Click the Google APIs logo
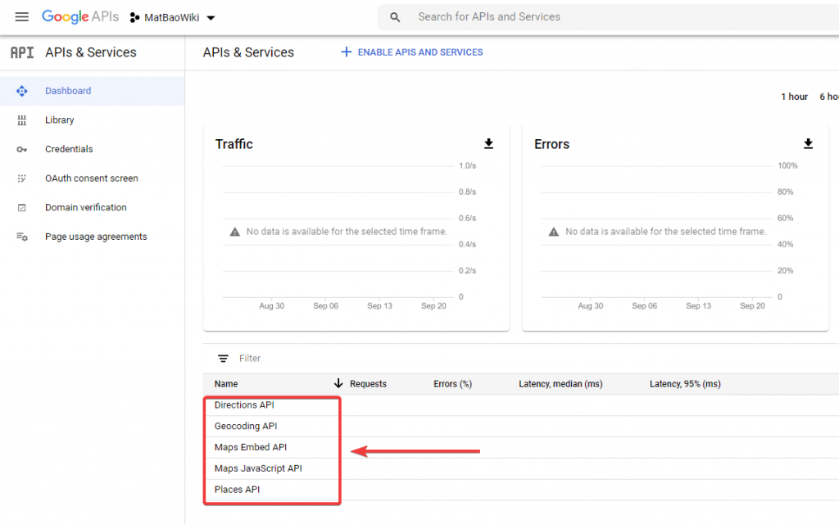The width and height of the screenshot is (839, 524). click(80, 17)
